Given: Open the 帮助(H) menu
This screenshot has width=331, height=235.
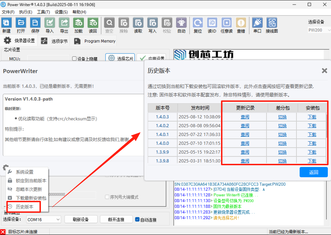Looking at the screenshot, I should [79, 12].
